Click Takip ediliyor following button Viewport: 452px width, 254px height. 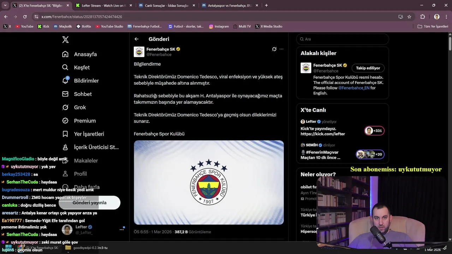[368, 68]
